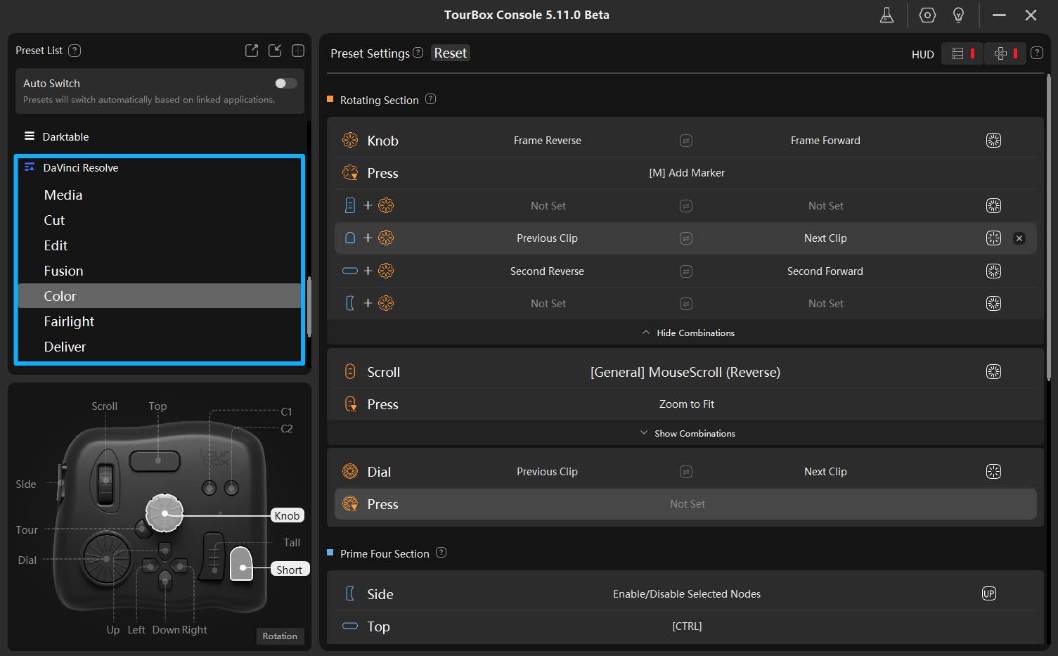Screen dimensions: 1058x656
Task: Enable Auto Switch for presets
Action: tap(285, 83)
